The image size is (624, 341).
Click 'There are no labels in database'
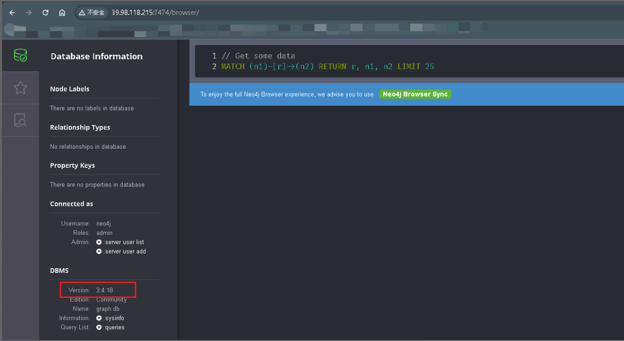92,108
